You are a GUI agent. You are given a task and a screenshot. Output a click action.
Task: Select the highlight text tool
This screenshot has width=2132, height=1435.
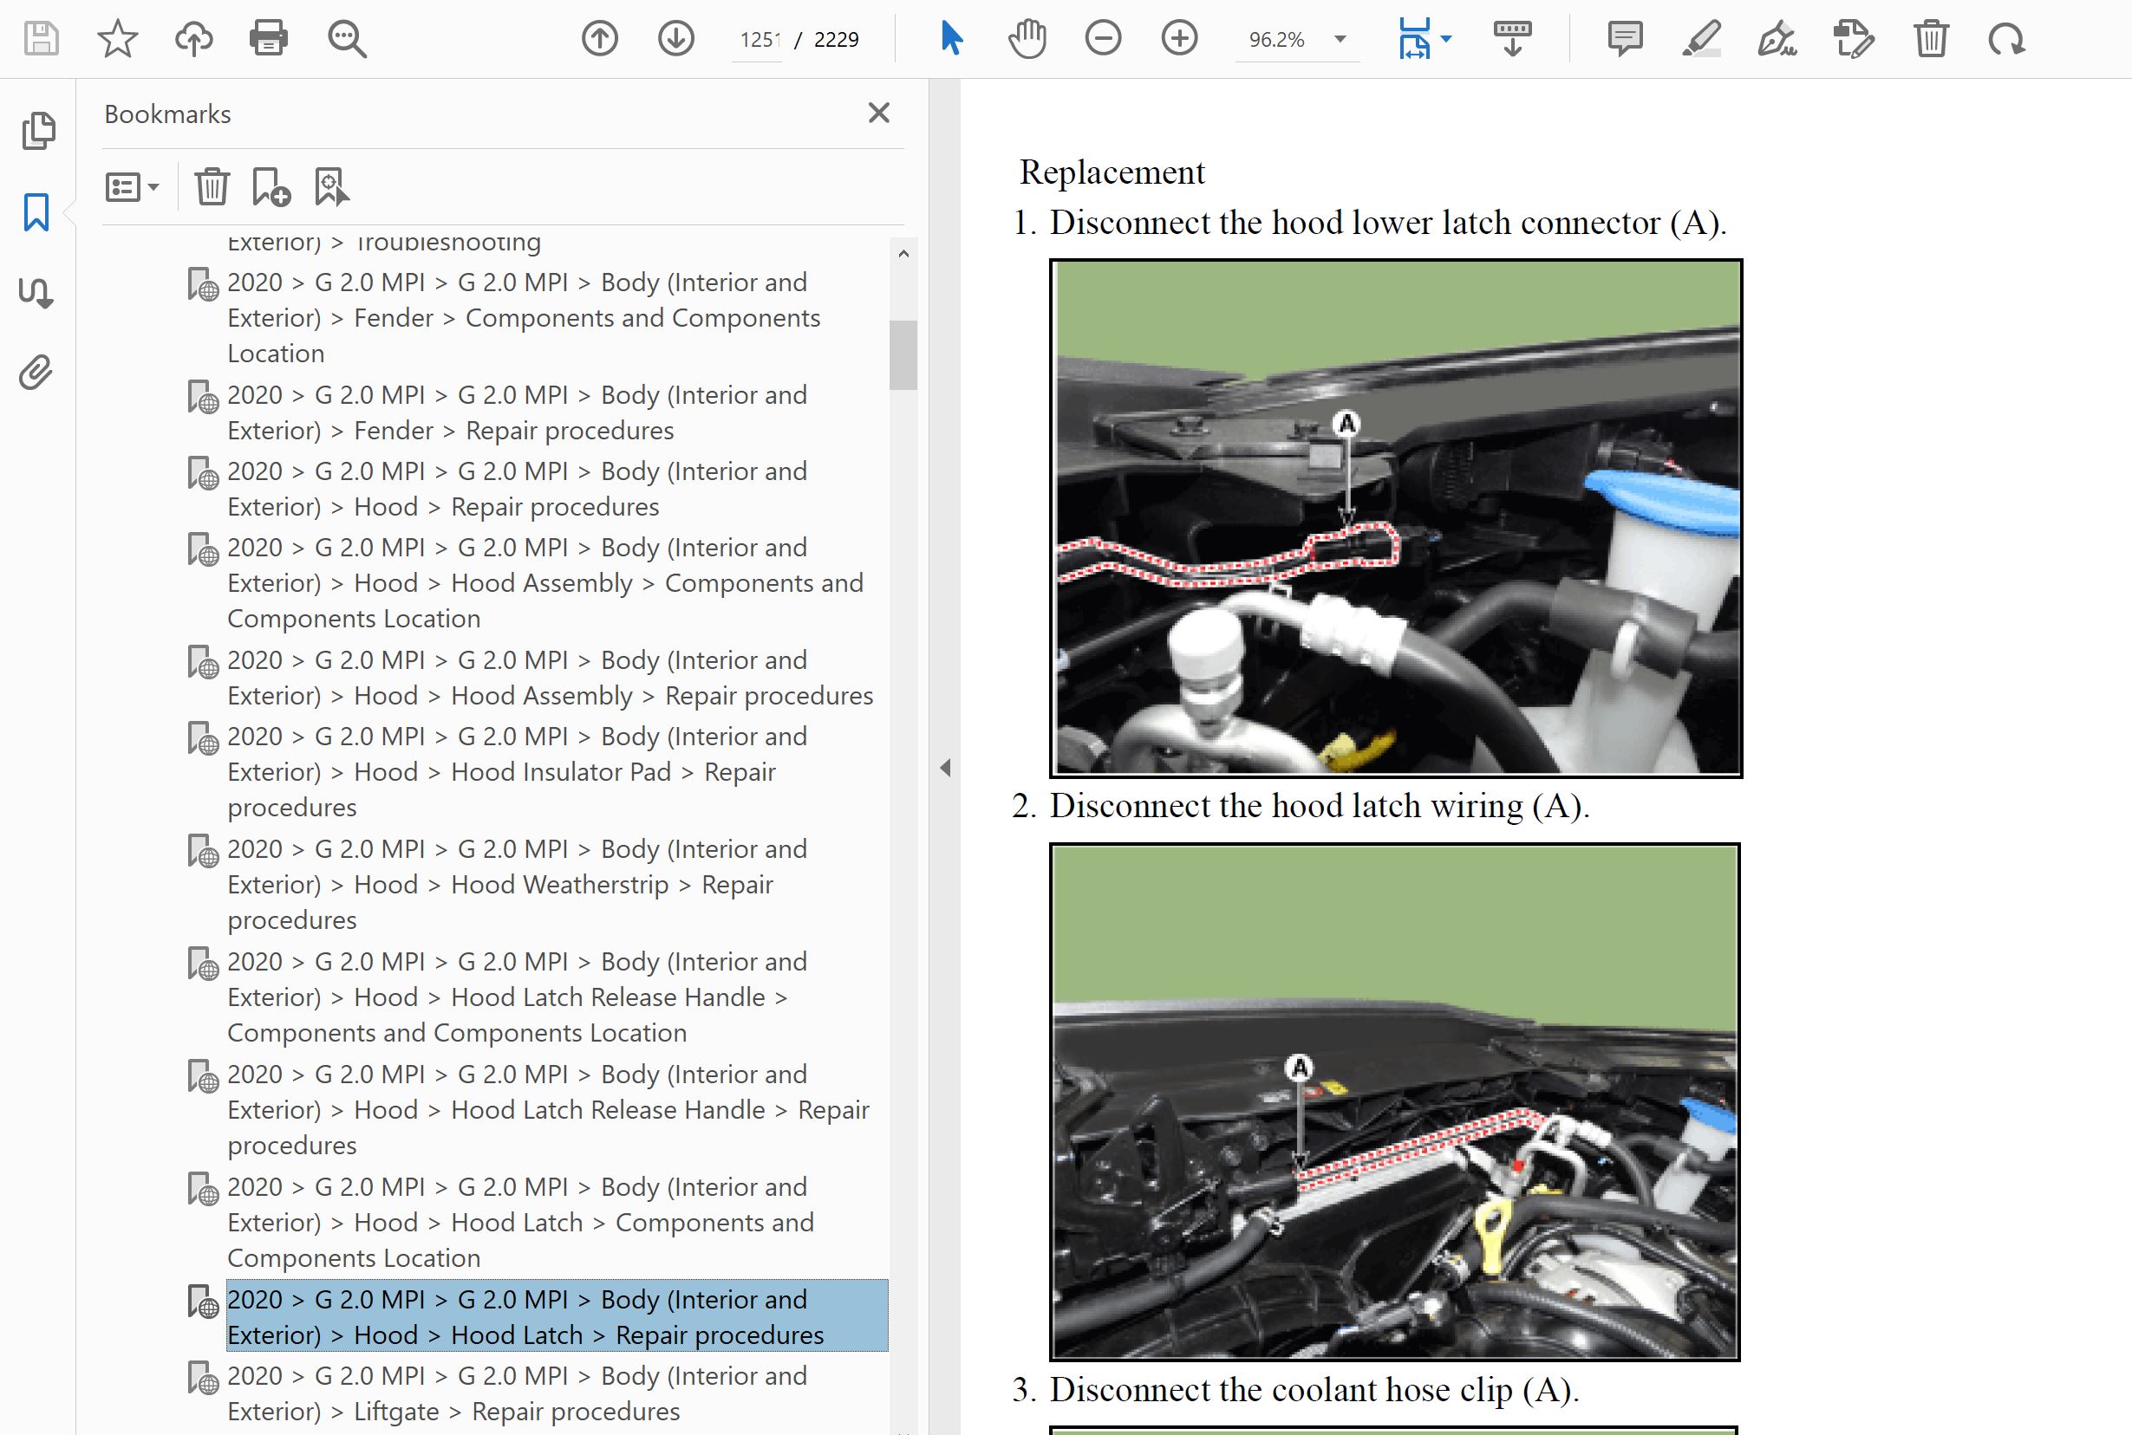(x=1701, y=38)
